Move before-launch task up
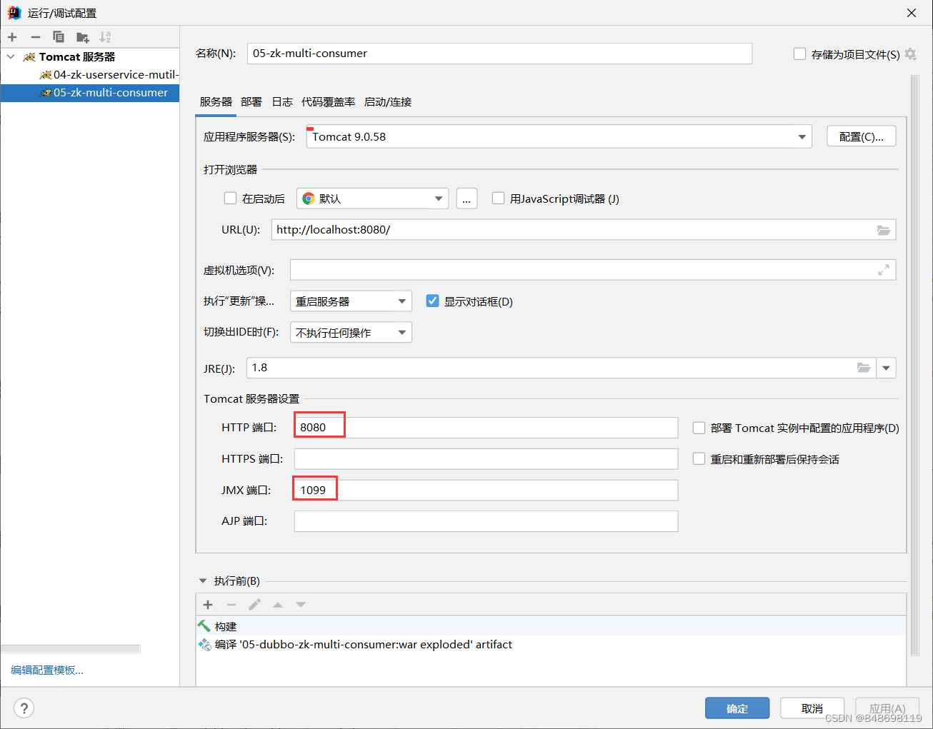933x729 pixels. 278,605
